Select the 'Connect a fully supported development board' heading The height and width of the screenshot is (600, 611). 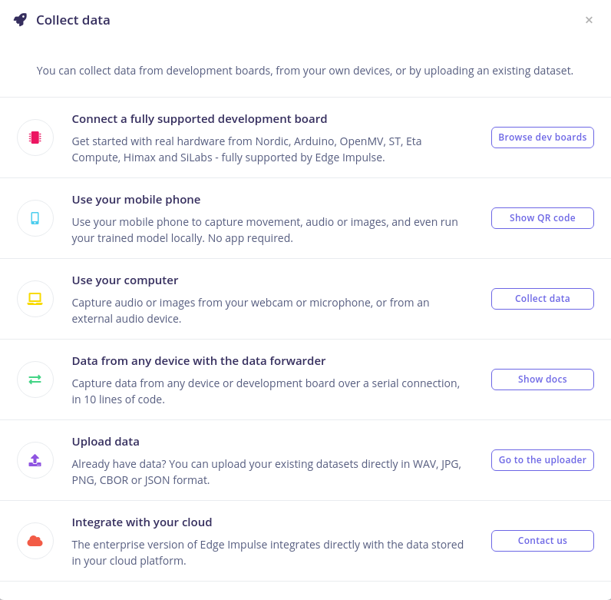point(200,119)
